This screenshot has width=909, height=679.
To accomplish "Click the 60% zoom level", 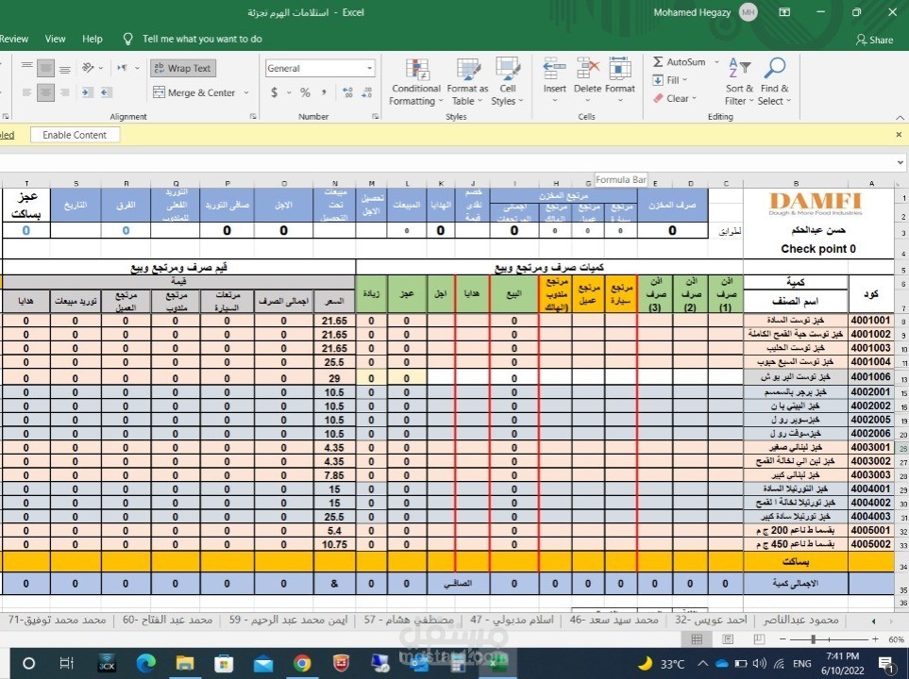I will point(896,639).
